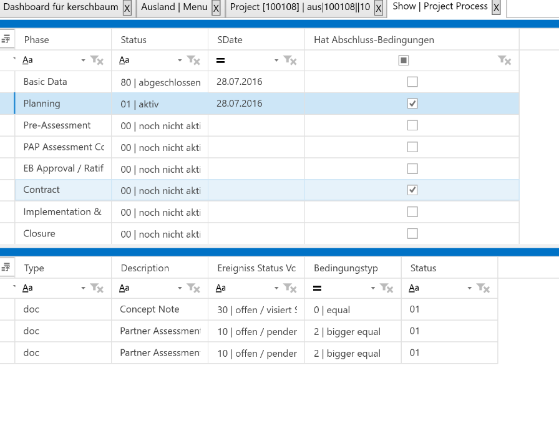Clear filter on Hat Abschluss-Bedingungen column
The height and width of the screenshot is (436, 559).
pyautogui.click(x=504, y=61)
